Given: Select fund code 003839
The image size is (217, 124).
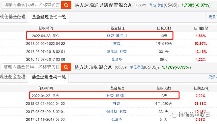Looking at the screenshot, I should [140, 5].
